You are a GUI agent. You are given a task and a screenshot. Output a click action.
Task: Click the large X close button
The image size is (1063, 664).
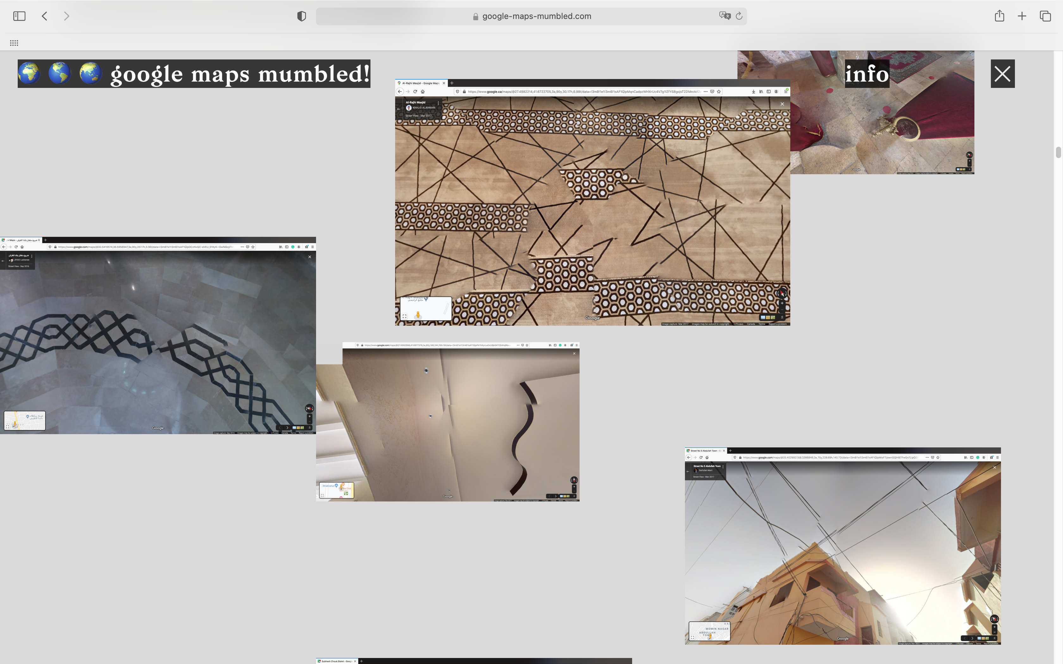tap(1002, 74)
